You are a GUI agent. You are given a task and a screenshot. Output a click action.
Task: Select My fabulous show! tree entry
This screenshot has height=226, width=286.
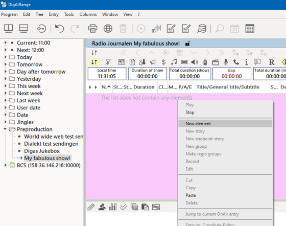(47, 158)
